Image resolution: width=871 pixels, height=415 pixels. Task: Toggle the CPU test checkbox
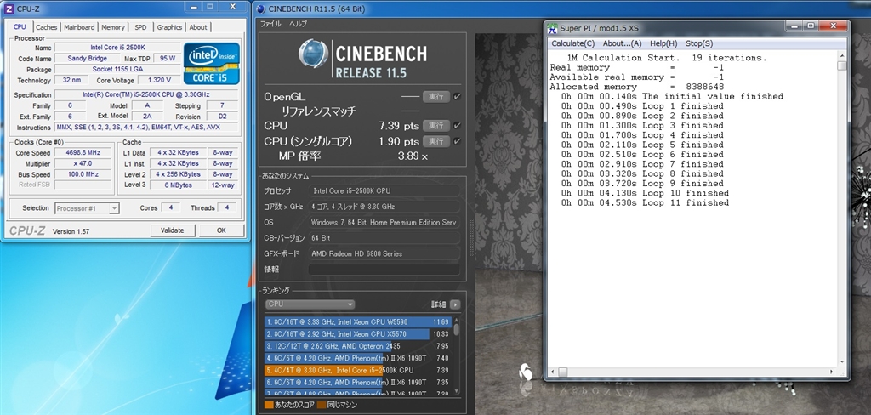(x=457, y=126)
